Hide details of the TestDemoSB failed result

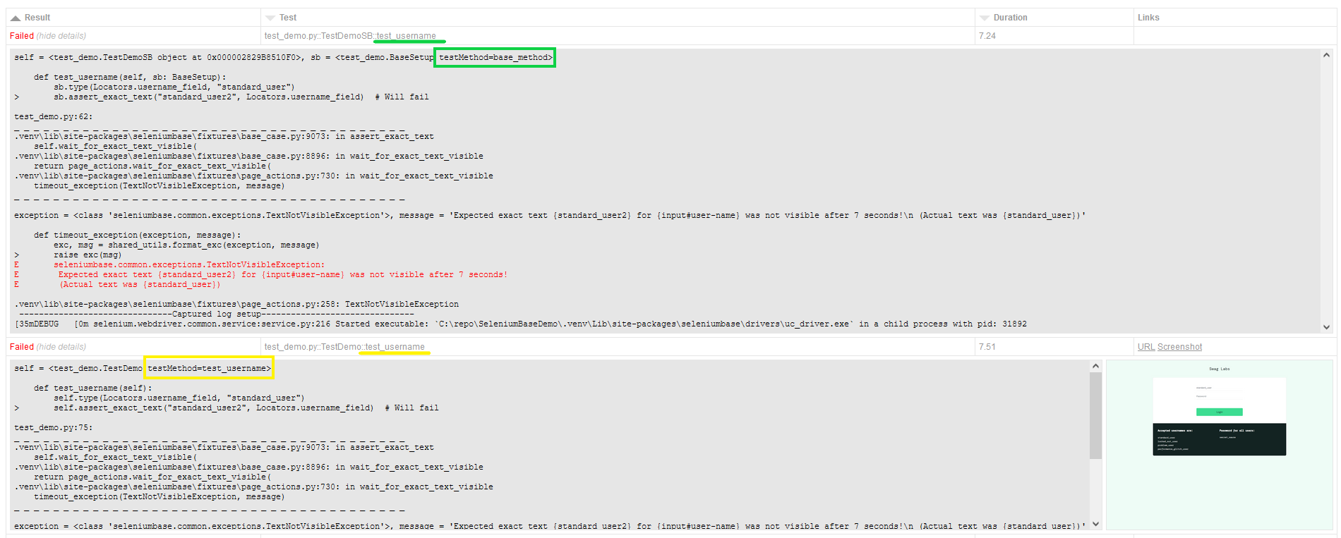coord(61,36)
